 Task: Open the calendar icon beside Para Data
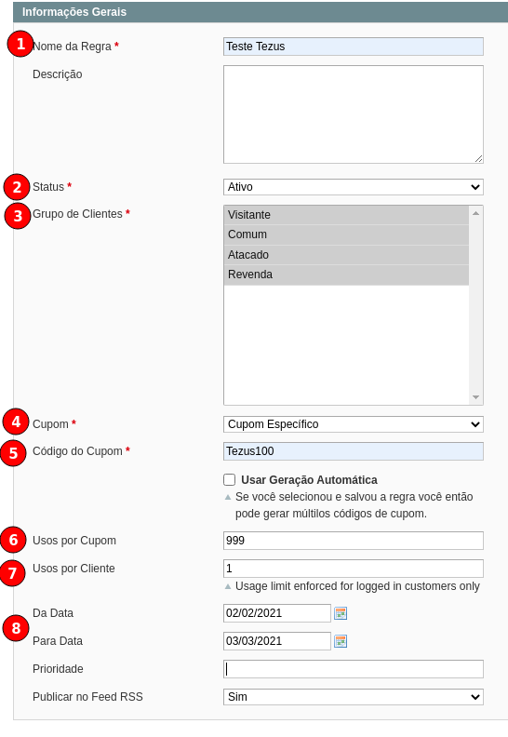[341, 641]
